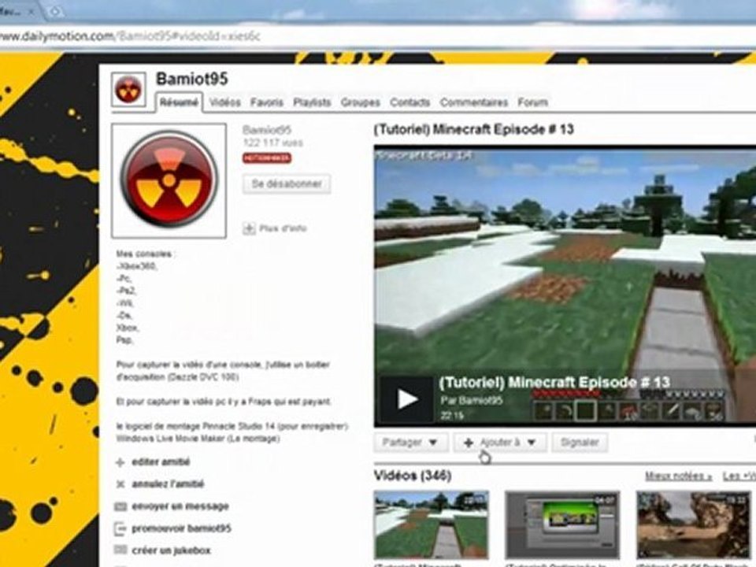Open the snowy Minecraft video thumbnail
The image size is (756, 567).
coord(431,525)
